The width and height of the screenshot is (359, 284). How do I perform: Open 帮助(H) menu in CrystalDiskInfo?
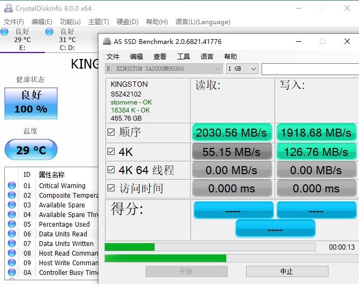[x=157, y=22]
